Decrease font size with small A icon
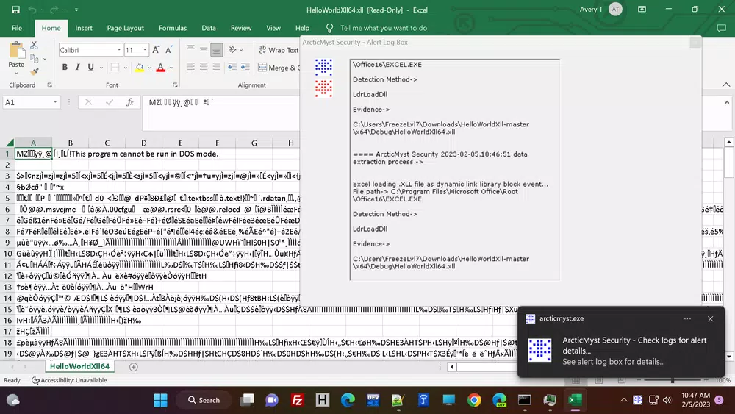This screenshot has height=414, width=735. (x=169, y=50)
